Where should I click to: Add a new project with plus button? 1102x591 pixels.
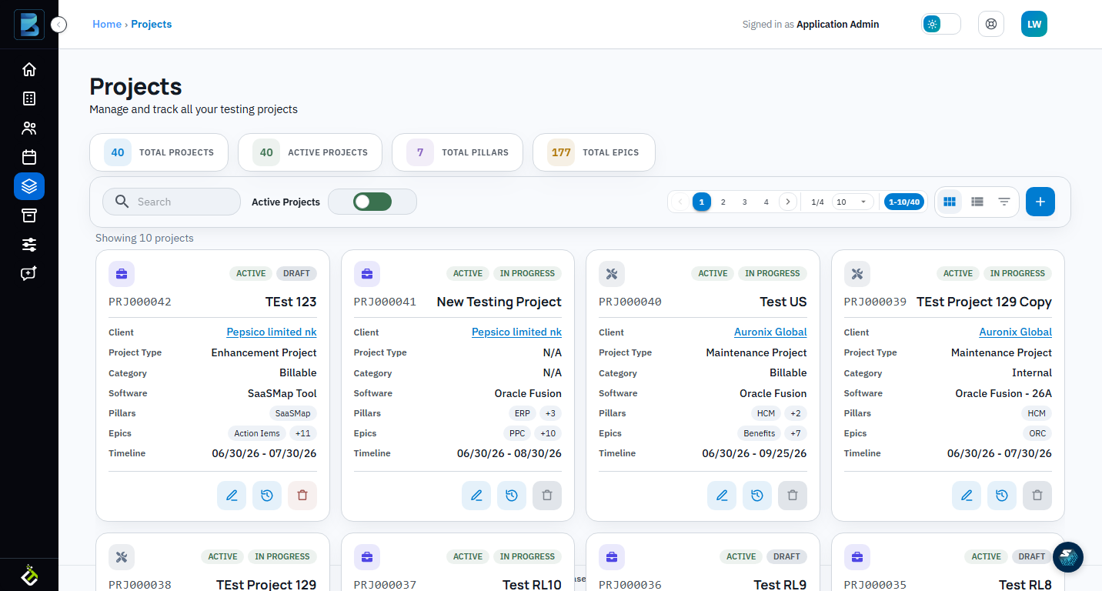pos(1040,202)
